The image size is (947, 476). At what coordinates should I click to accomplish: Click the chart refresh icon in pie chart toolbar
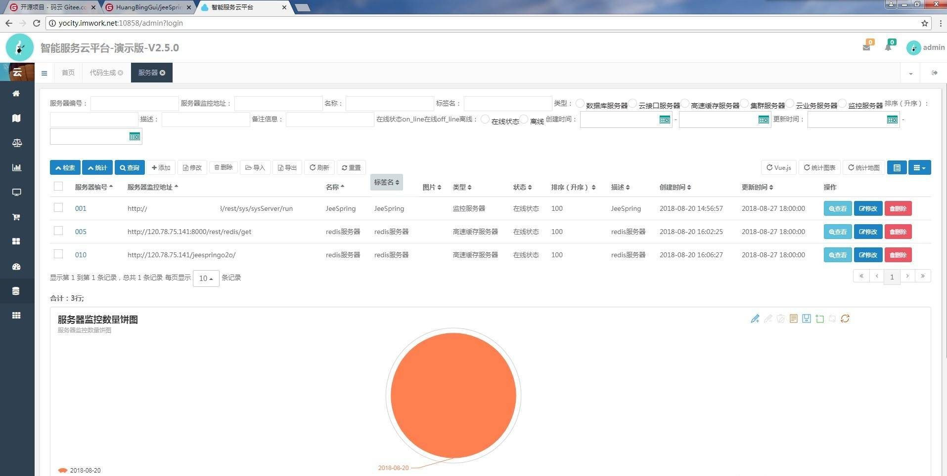pyautogui.click(x=845, y=318)
